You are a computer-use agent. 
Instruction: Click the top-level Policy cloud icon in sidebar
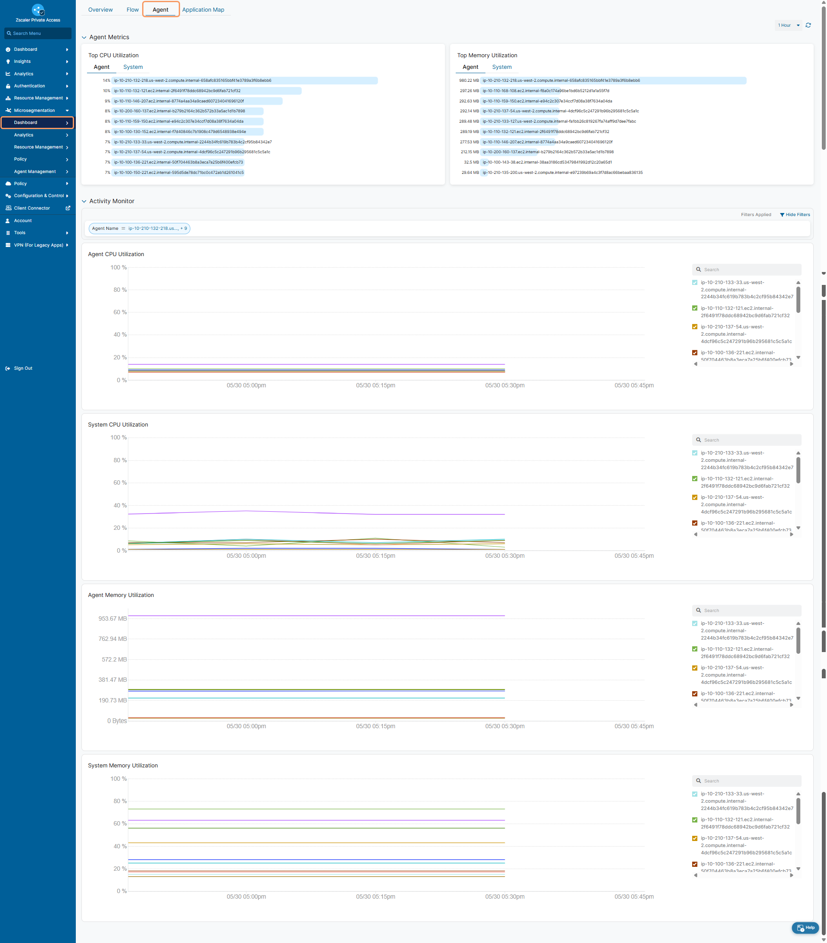[8, 183]
